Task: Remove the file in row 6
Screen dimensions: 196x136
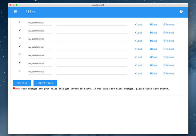Action: pos(169,65)
